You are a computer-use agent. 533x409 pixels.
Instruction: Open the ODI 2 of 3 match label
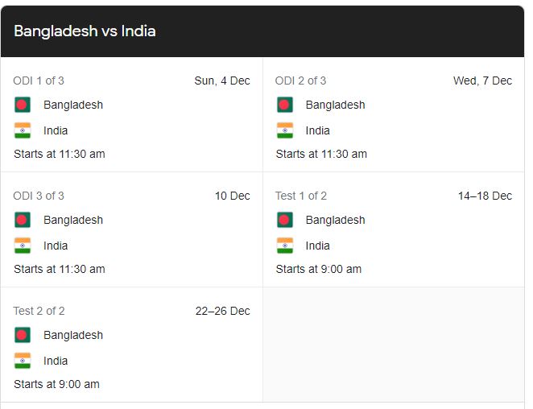[300, 81]
